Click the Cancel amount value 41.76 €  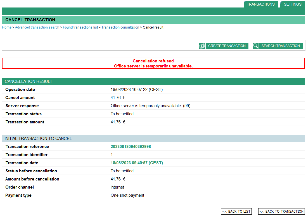tap(118, 98)
